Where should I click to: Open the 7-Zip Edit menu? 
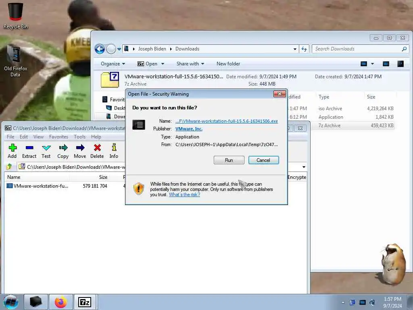click(24, 137)
